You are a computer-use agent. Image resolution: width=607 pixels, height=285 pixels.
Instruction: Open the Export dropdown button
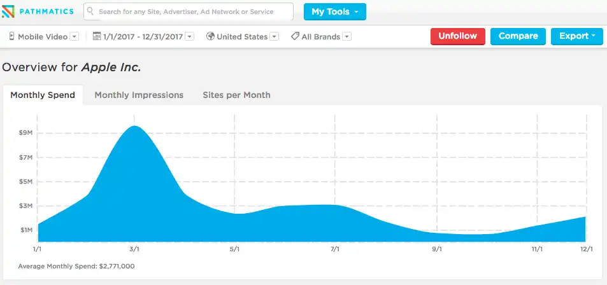[577, 36]
